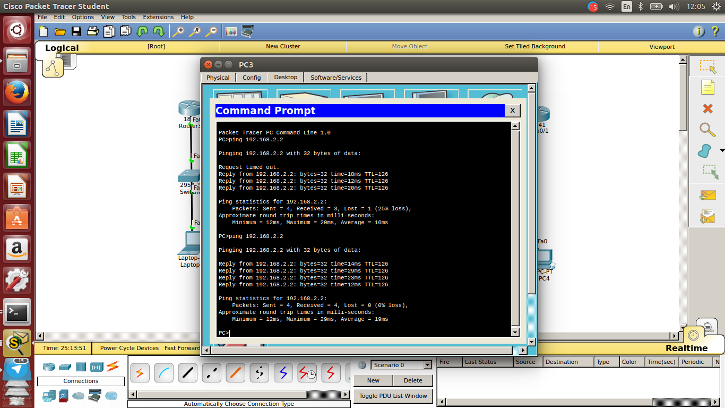Open the Tools menu
The height and width of the screenshot is (408, 725).
pos(129,17)
